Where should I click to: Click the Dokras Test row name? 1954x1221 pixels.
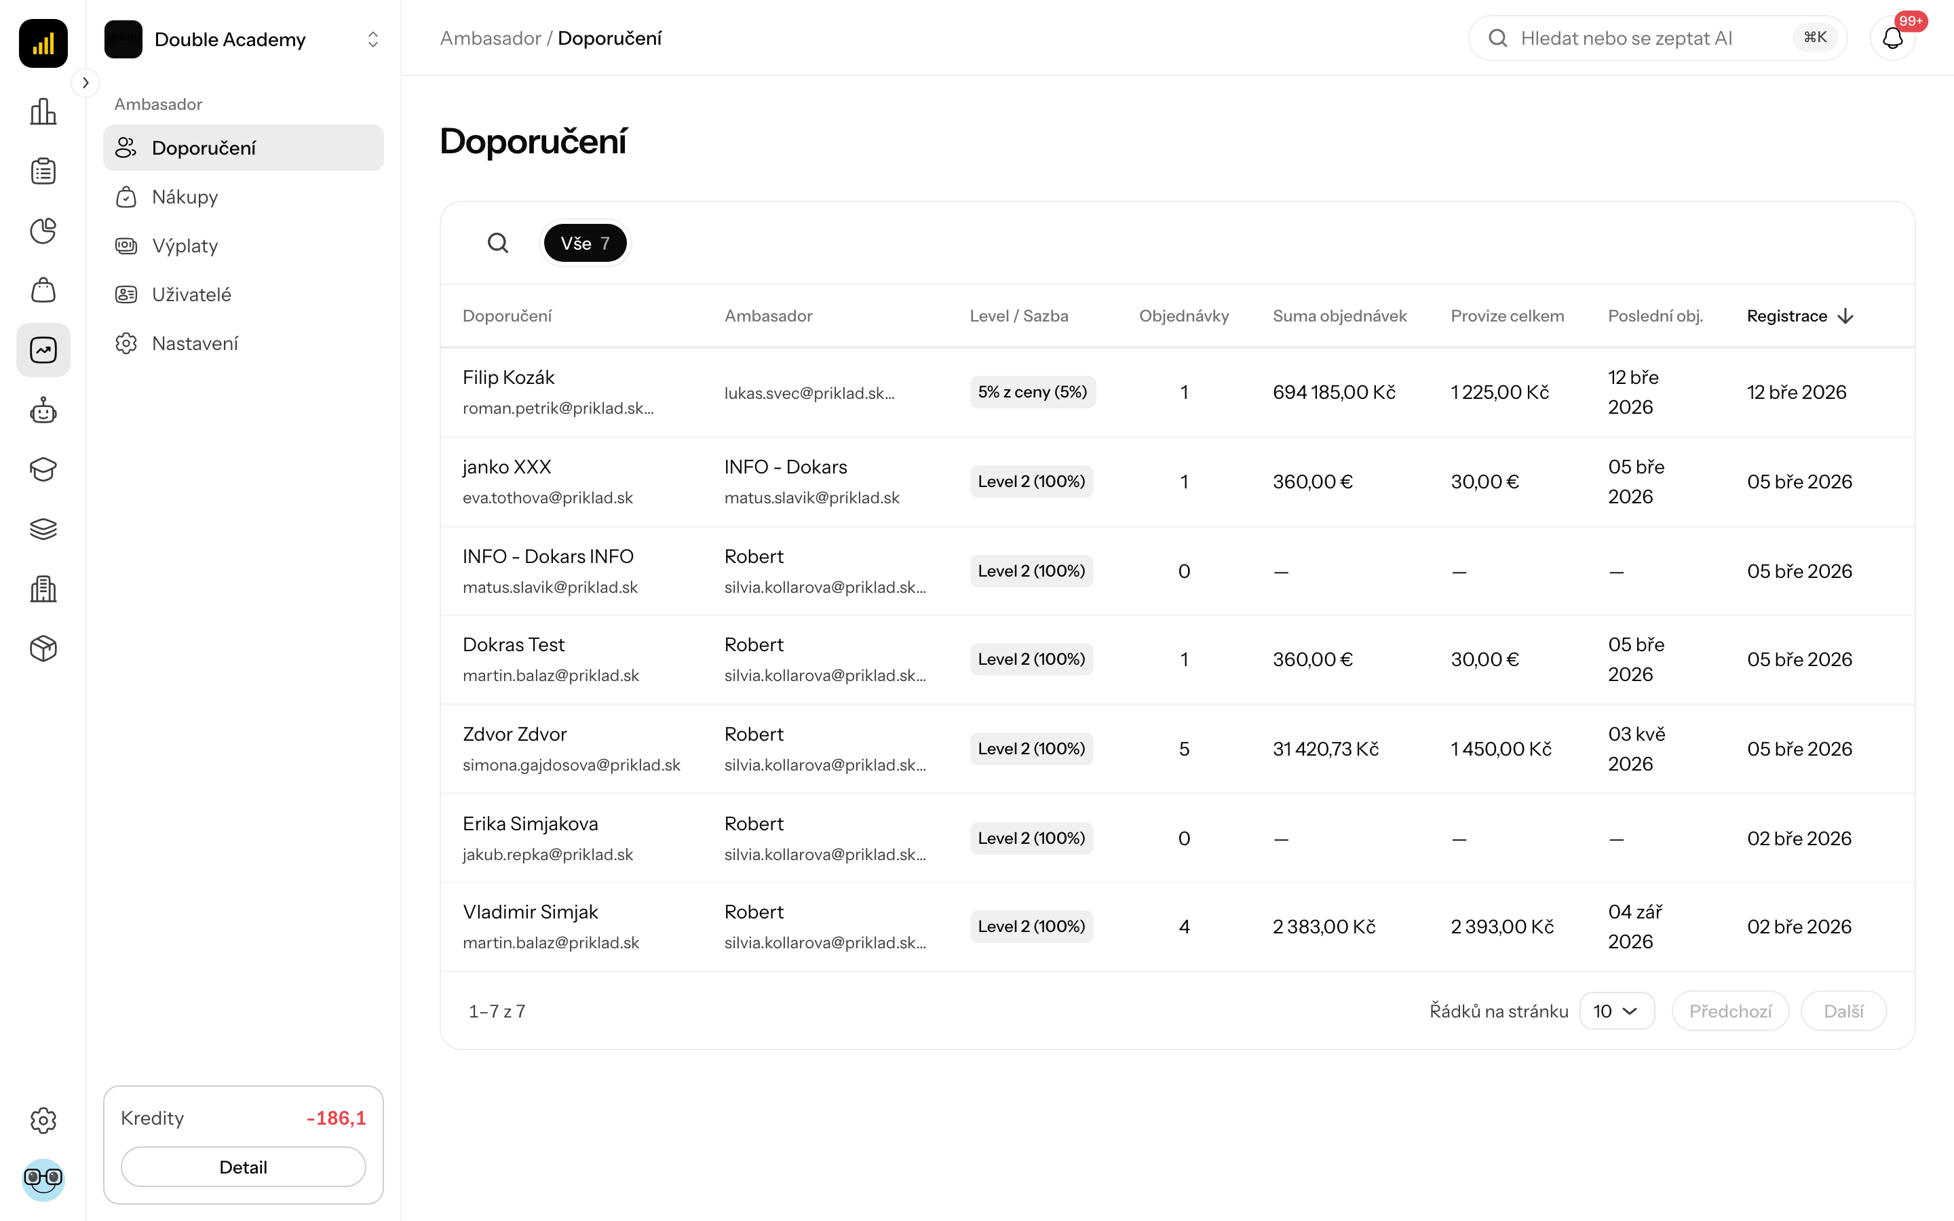(514, 644)
